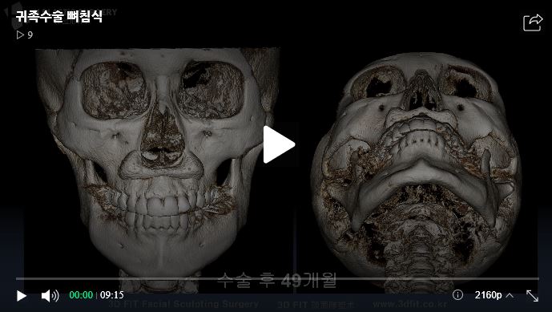552x312 pixels.
Task: Open the video info icon
Action: tap(457, 294)
